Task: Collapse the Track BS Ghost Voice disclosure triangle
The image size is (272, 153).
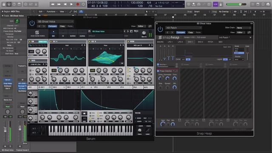Action: point(3,16)
